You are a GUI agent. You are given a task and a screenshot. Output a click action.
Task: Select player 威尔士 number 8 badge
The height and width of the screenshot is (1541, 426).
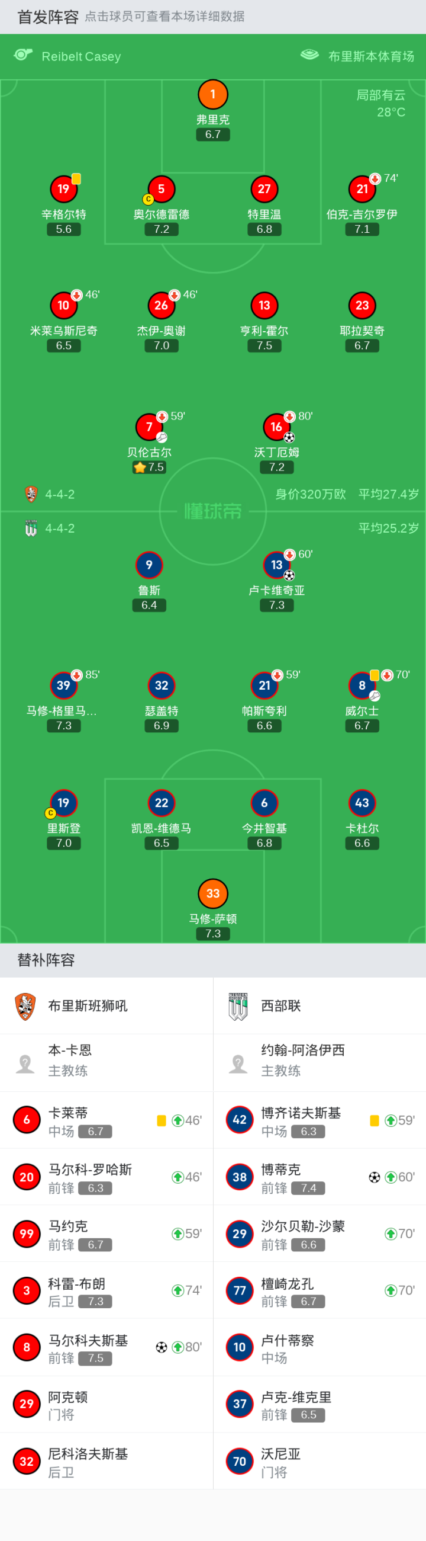(362, 685)
